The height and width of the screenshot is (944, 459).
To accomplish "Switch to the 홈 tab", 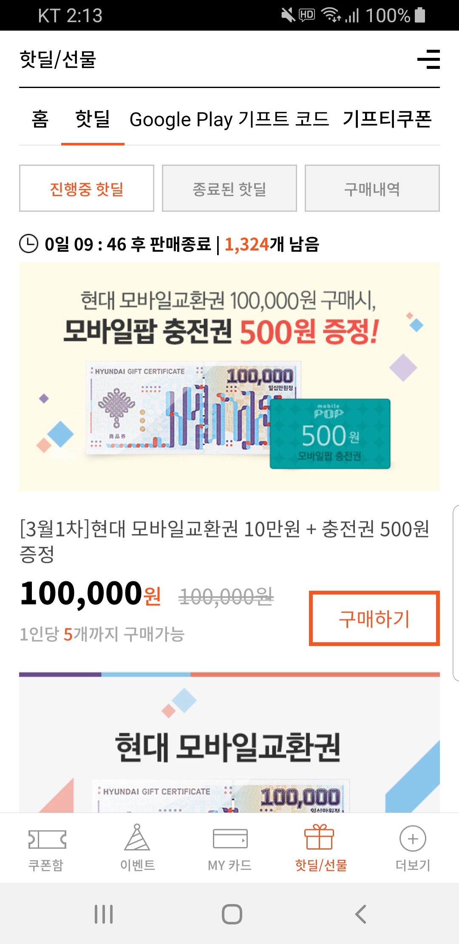I will [40, 119].
